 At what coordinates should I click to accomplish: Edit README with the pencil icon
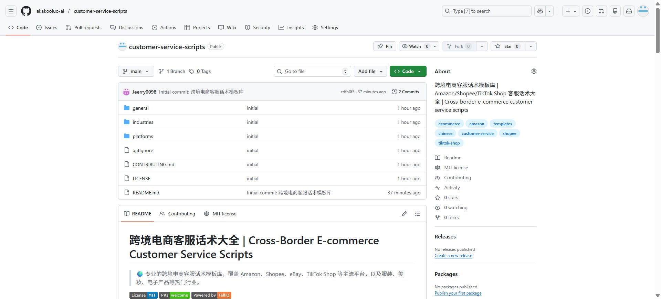tap(404, 214)
